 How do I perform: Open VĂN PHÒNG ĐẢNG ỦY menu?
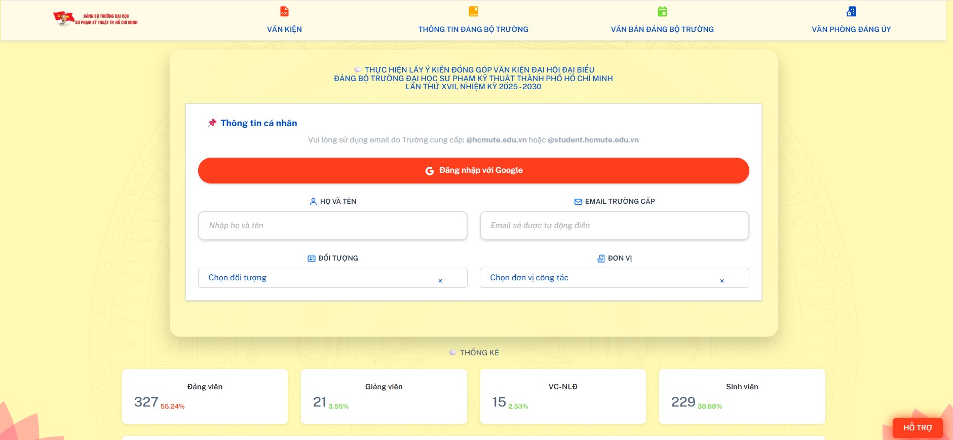pos(851,29)
